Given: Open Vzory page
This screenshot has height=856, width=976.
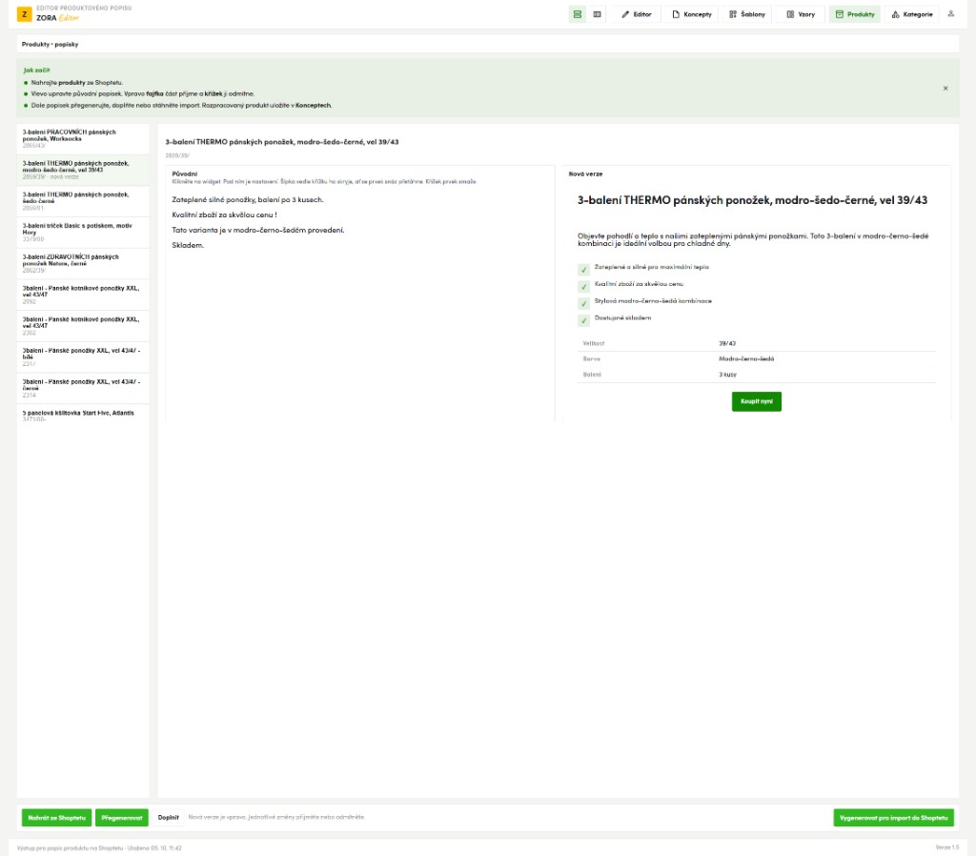Looking at the screenshot, I should (801, 14).
